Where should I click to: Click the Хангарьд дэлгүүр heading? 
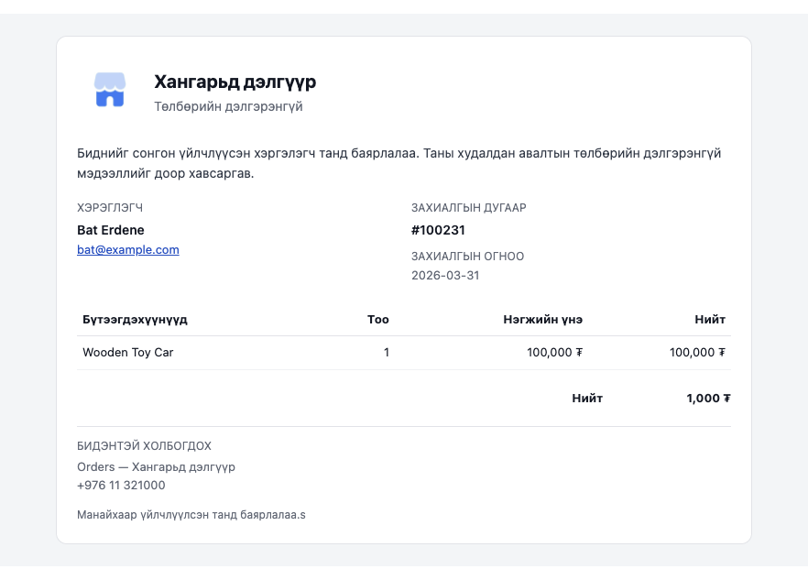tap(234, 82)
